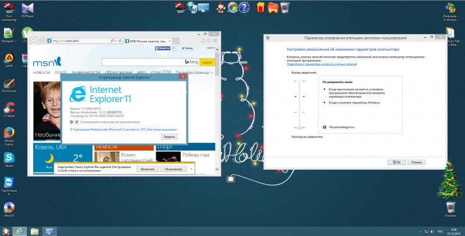This screenshot has height=236, width=465.
Task: Click 'Отмена' in UAC settings window
Action: pyautogui.click(x=416, y=163)
